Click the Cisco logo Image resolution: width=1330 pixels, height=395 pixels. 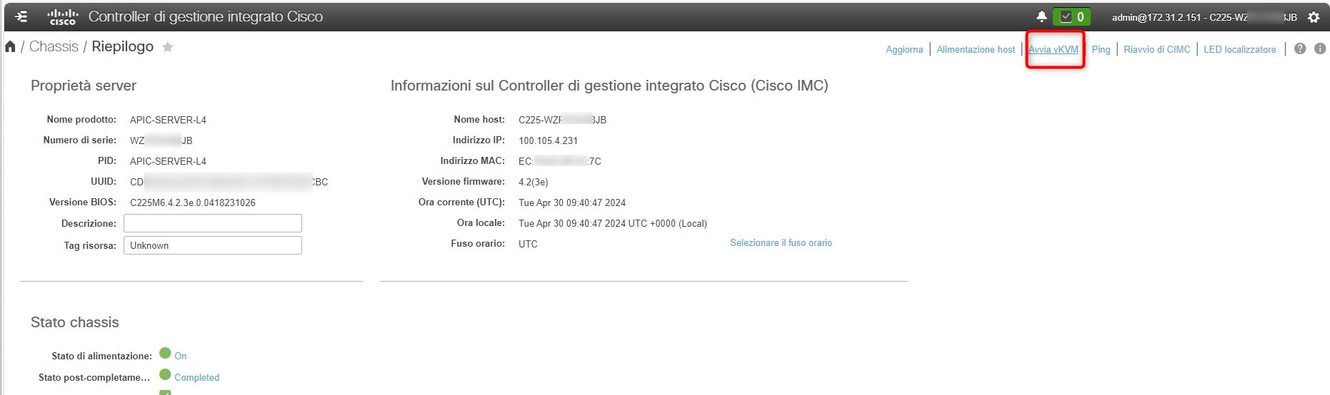click(x=62, y=16)
